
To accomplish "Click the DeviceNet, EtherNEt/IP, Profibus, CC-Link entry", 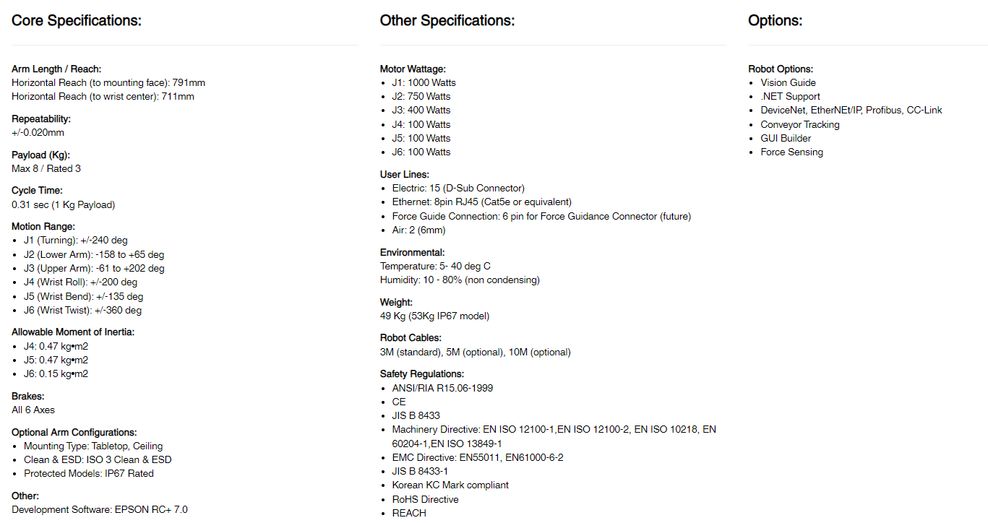I will pos(851,110).
